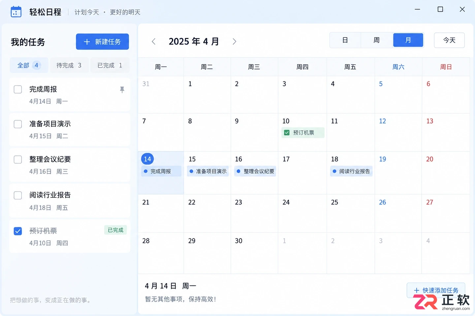Click the 周日 column header
Viewport: 475px width, 316px height.
pos(446,67)
